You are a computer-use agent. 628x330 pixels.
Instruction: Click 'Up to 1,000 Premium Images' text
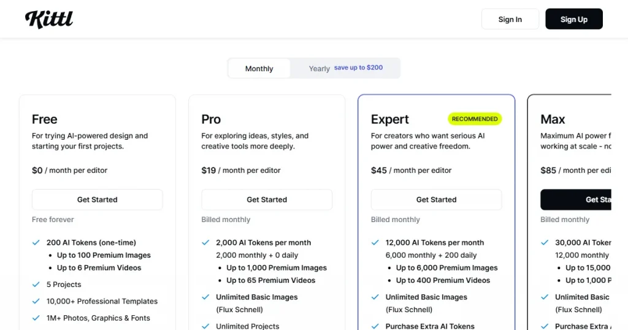pyautogui.click(x=277, y=267)
